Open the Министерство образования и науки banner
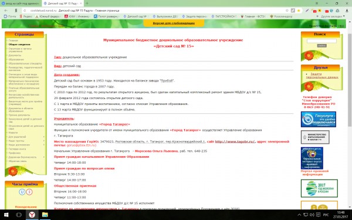 315,137
